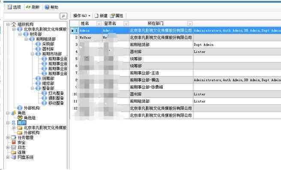
Task: Open the 选项 options toolbar icon
Action: point(9,7)
